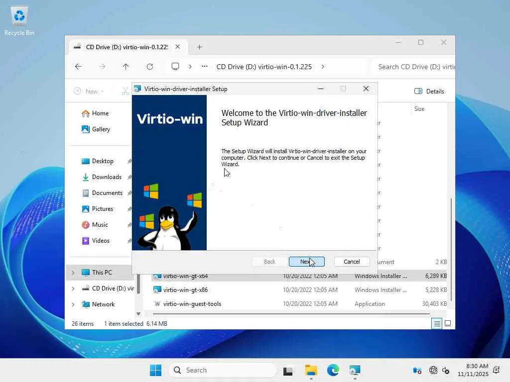Click the forward arrow in File Explorer
Viewport: 510px width, 382px height.
(102, 67)
